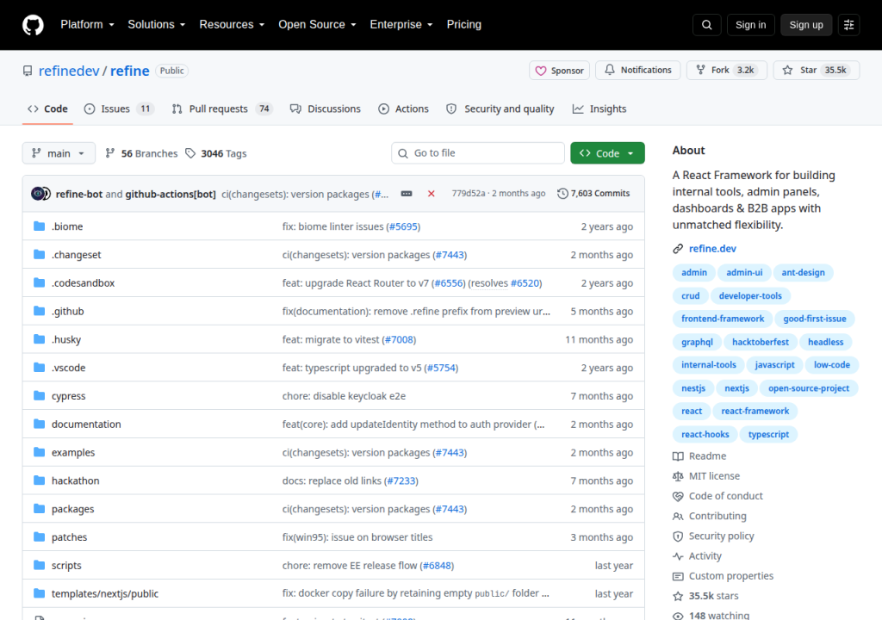Click the cypress folder icon
Viewport: 882px width, 620px height.
coord(39,395)
